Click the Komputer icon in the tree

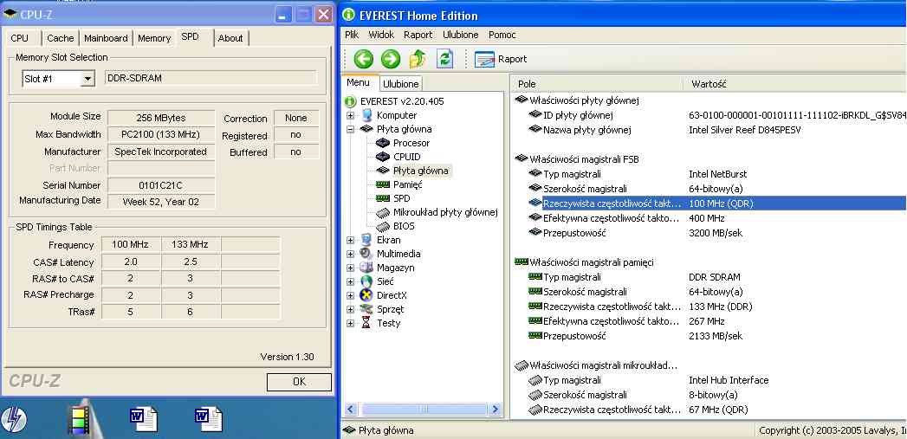coord(366,115)
